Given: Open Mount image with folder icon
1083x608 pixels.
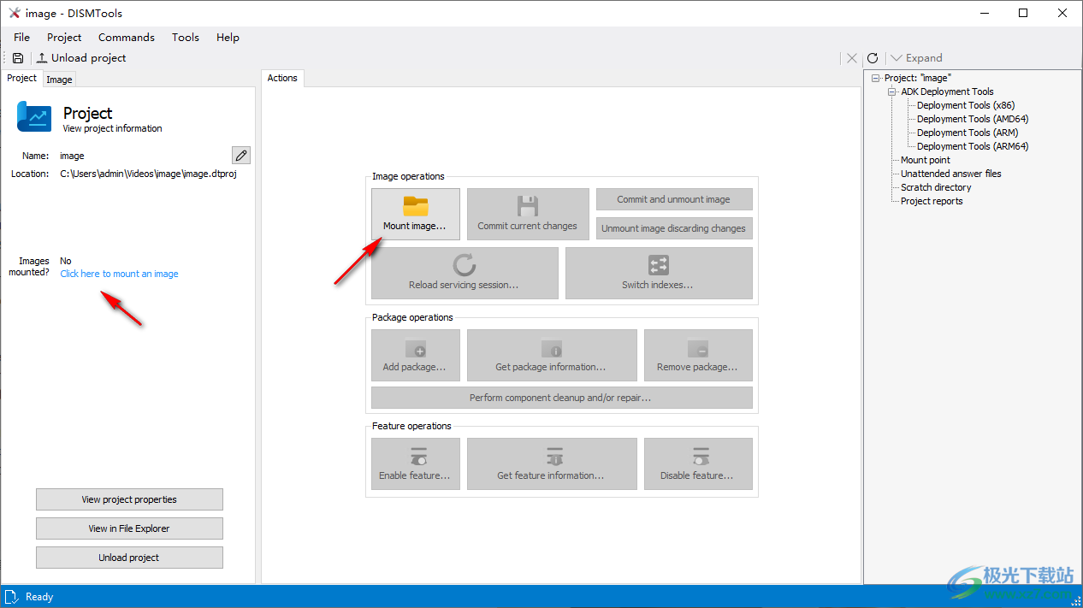Looking at the screenshot, I should click(x=415, y=214).
